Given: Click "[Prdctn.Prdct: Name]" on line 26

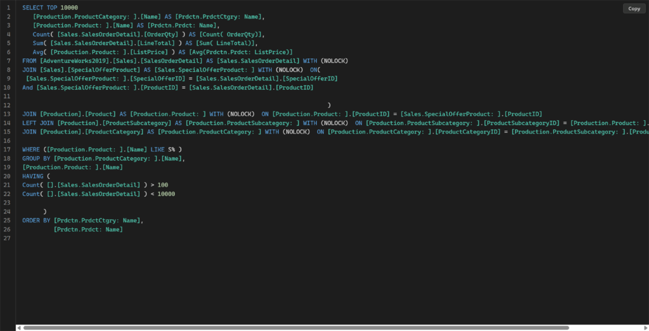Looking at the screenshot, I should [88, 230].
